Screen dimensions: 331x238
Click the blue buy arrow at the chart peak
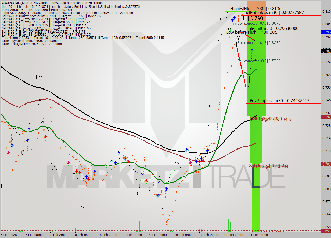[x=234, y=19]
